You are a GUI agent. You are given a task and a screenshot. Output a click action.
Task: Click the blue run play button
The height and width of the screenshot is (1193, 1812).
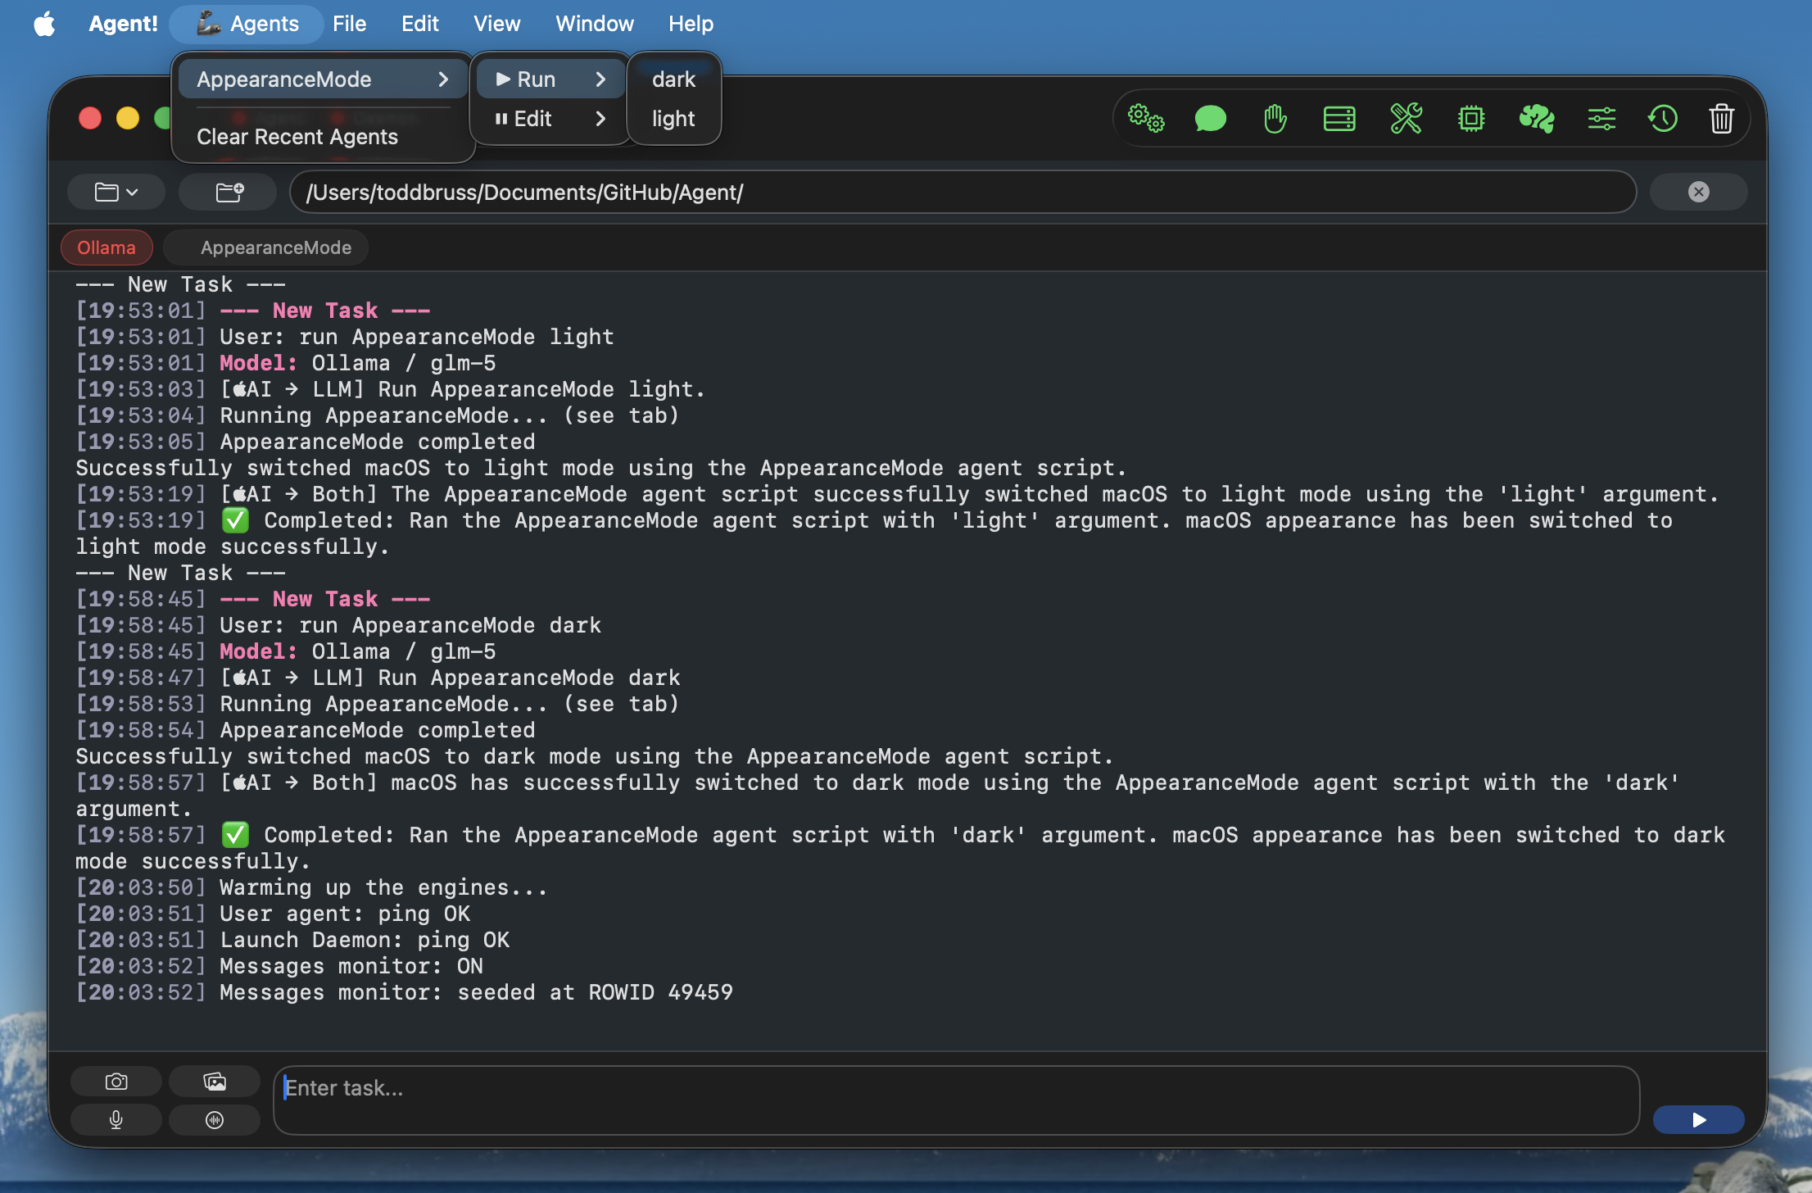click(x=1698, y=1120)
